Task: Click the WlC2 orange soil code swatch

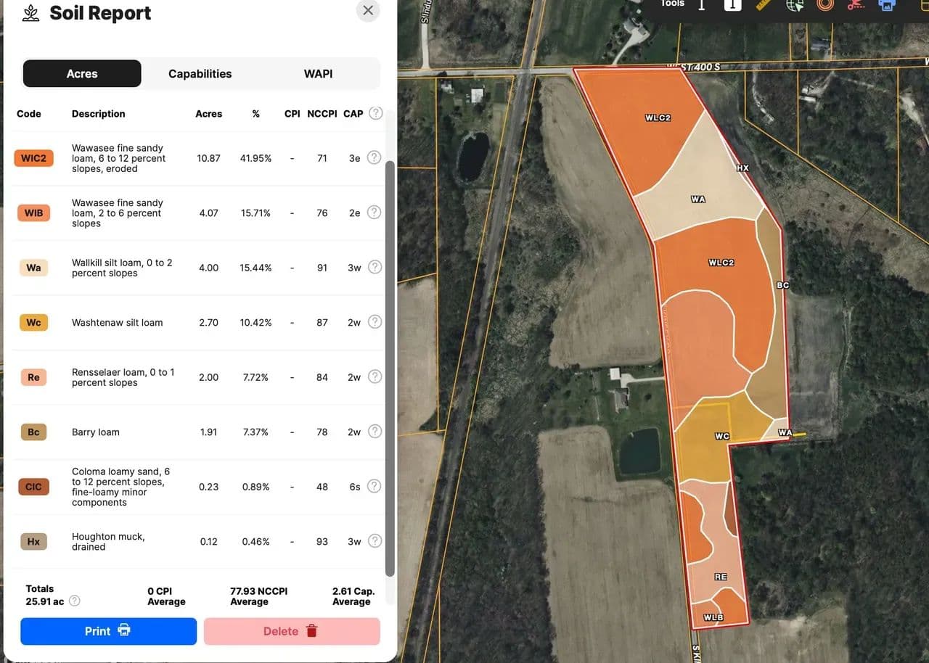Action: pyautogui.click(x=33, y=158)
